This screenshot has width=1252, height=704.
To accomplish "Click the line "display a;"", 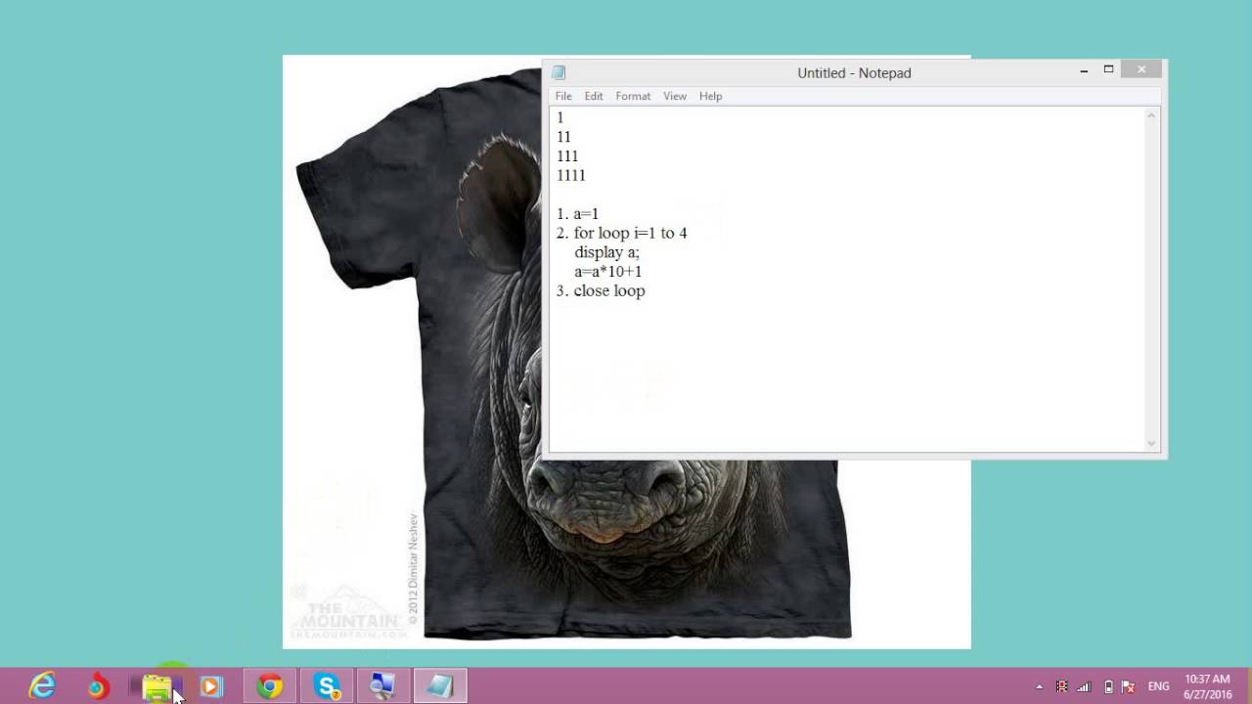I will pyautogui.click(x=606, y=252).
